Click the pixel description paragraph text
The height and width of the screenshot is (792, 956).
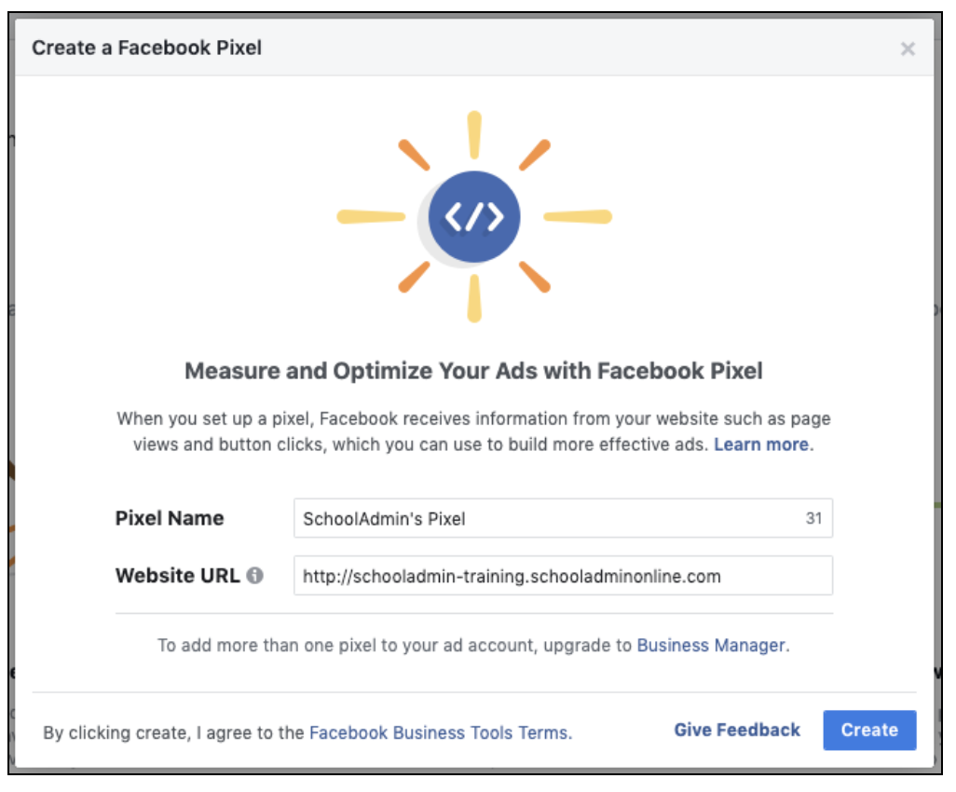(x=473, y=431)
